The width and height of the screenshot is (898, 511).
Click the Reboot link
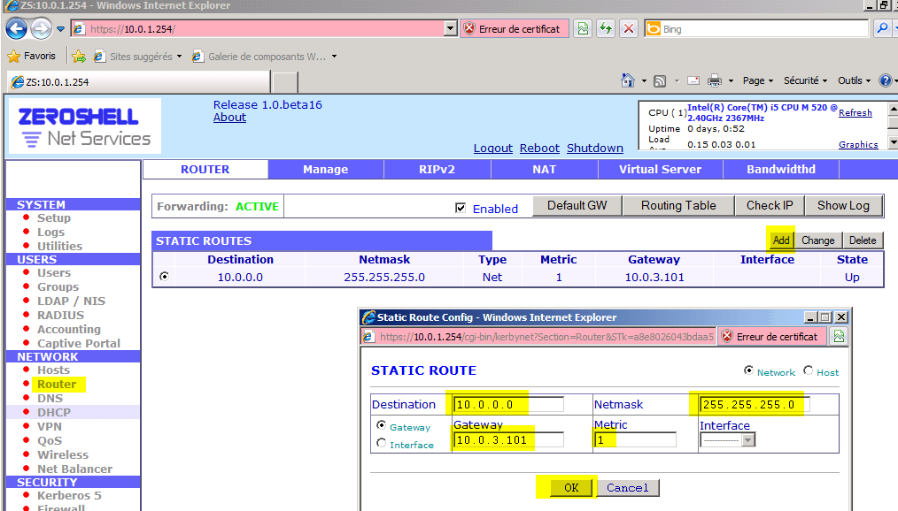click(x=539, y=148)
